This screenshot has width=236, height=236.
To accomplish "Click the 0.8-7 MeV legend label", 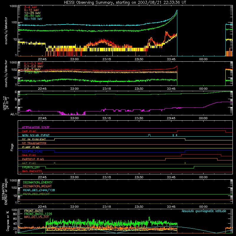I will click(x=32, y=69).
